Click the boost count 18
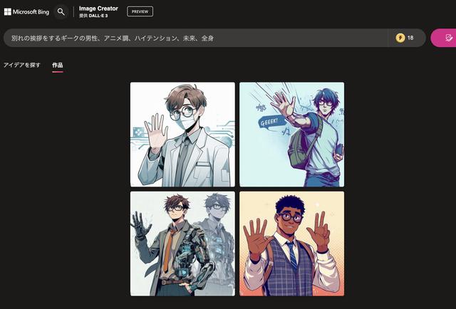The width and height of the screenshot is (456, 309). [410, 38]
